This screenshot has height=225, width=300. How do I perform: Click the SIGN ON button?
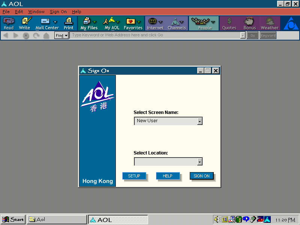pos(201,176)
